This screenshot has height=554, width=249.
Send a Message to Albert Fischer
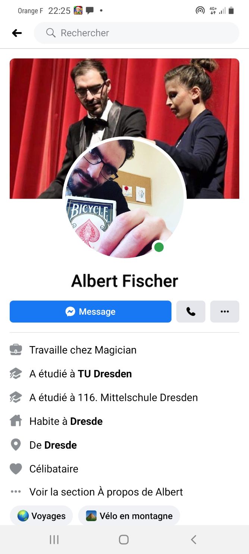coord(91,311)
